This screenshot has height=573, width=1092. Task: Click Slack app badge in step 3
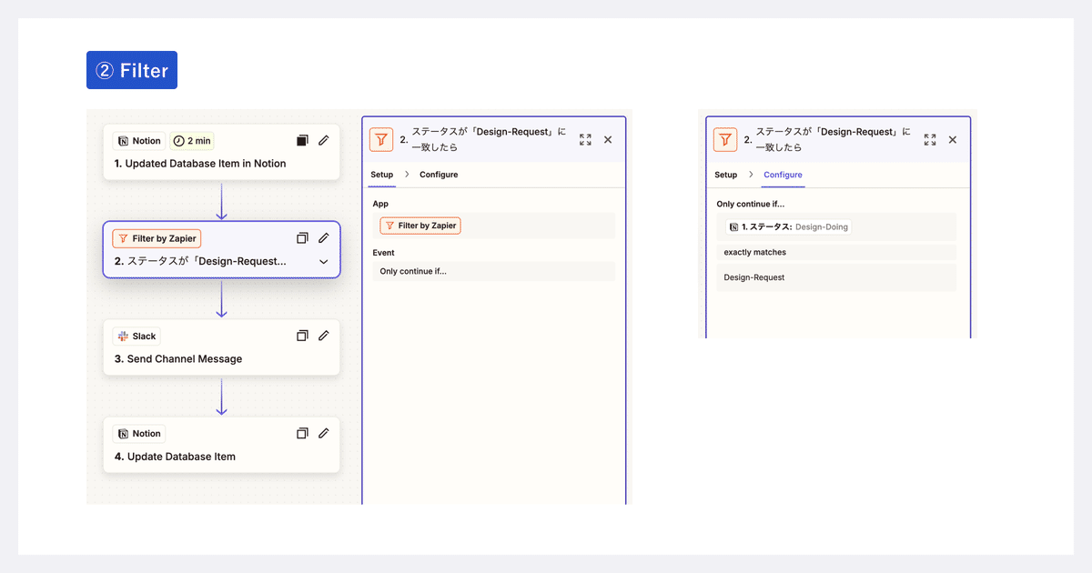point(137,336)
